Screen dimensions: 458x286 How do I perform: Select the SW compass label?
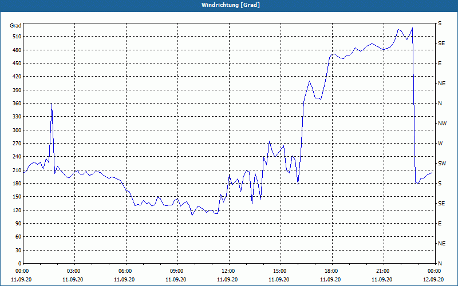442,164
